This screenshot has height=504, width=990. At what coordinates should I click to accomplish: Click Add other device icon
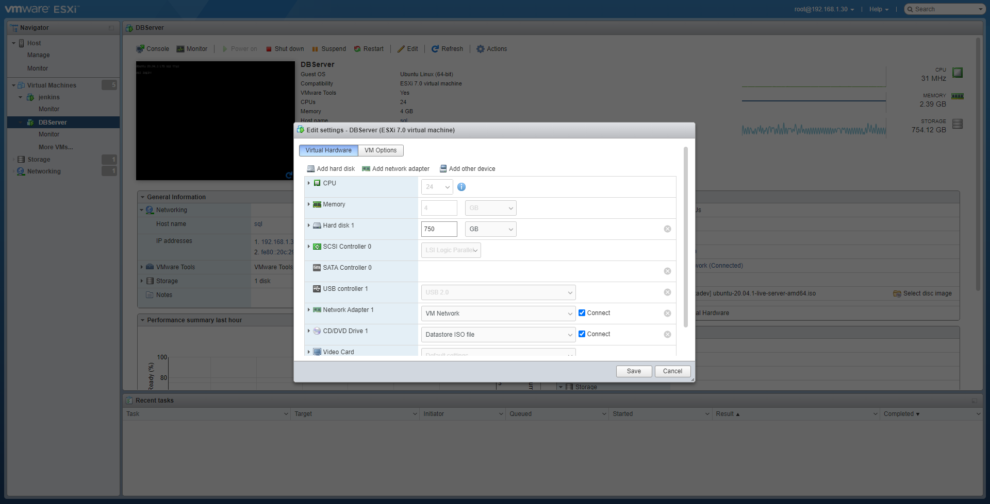click(x=443, y=169)
